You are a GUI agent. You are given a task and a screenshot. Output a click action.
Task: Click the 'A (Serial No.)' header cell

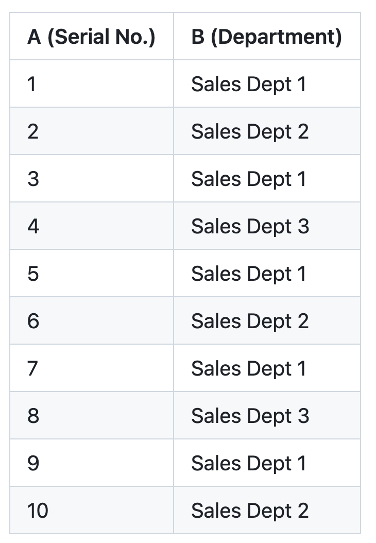[x=92, y=37]
